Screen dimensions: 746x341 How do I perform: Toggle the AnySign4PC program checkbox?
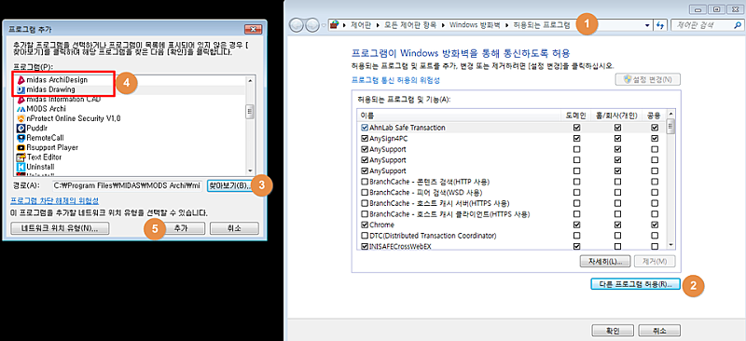coord(365,139)
